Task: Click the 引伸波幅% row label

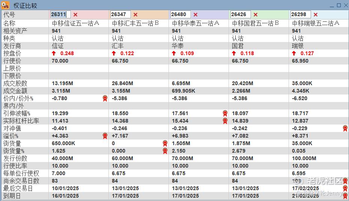Action: (x=17, y=113)
